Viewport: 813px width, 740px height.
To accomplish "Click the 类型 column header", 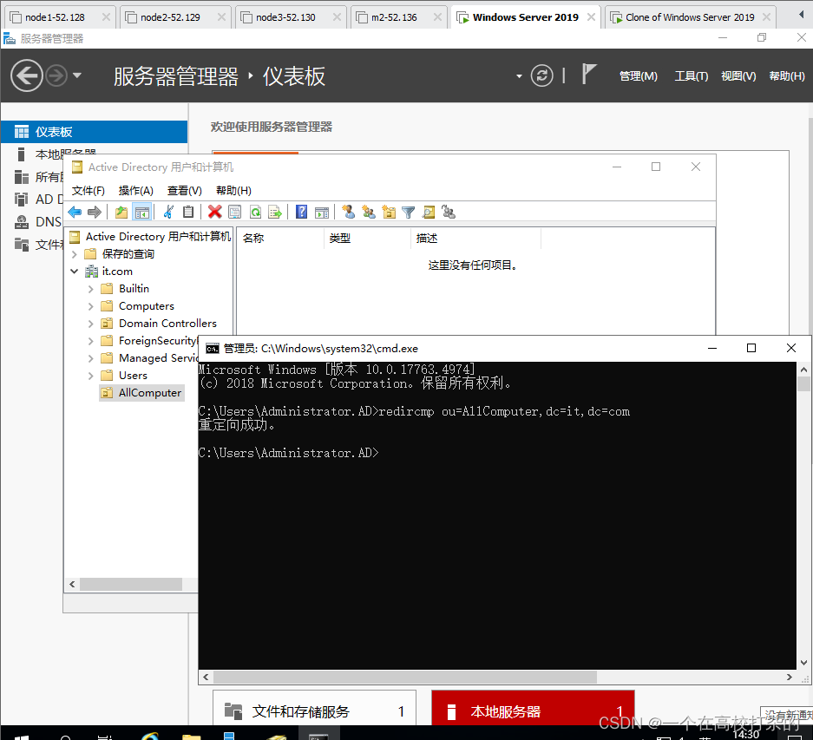I will pos(367,238).
